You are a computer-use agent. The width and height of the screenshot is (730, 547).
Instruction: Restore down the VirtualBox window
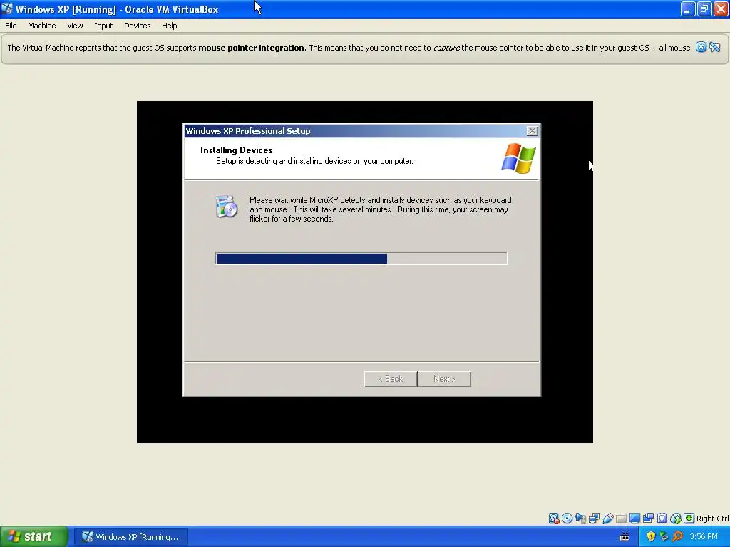[x=704, y=9]
